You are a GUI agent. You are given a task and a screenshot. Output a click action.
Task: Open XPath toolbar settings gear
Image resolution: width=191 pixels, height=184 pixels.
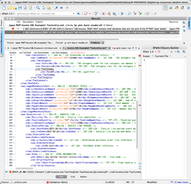[79, 14]
